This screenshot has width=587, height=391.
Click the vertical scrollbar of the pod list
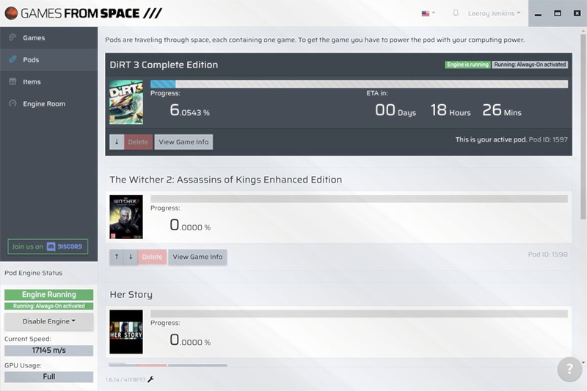point(583,127)
